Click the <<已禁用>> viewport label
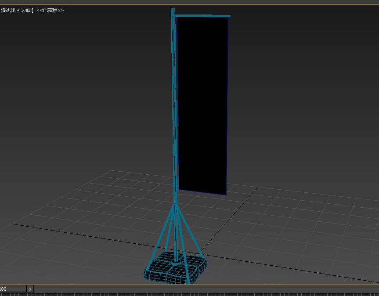Viewport: 379px width, 296px height. point(50,10)
